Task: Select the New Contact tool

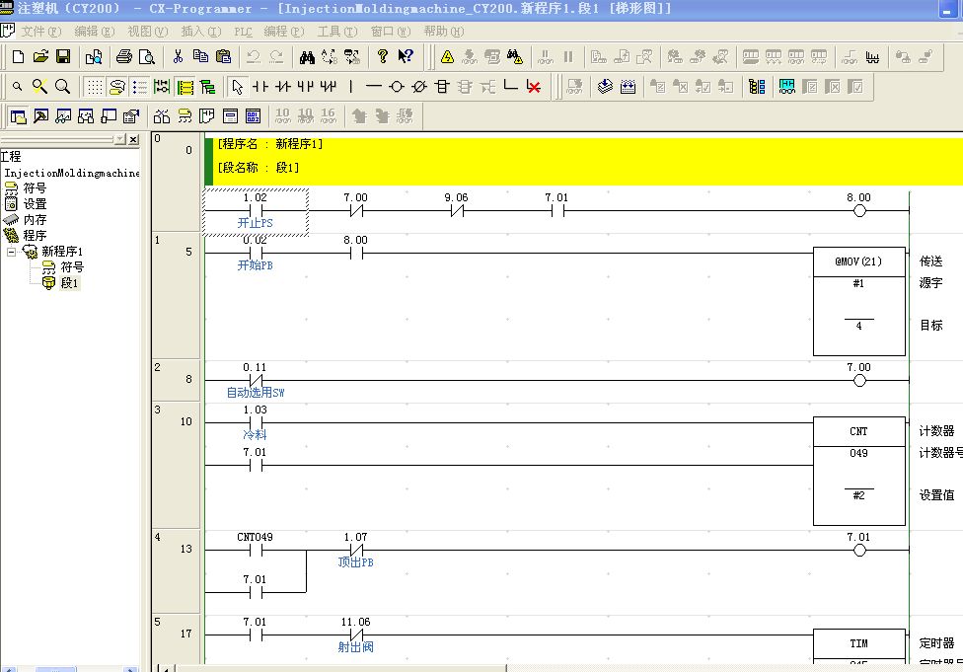Action: (260, 87)
